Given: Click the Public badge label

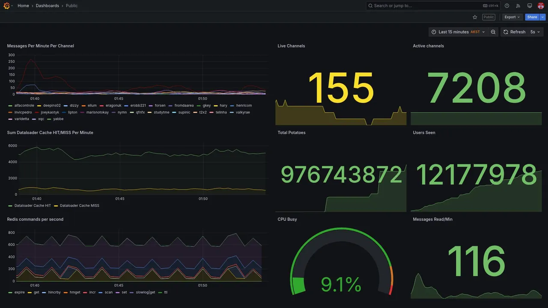Looking at the screenshot, I should 488,17.
